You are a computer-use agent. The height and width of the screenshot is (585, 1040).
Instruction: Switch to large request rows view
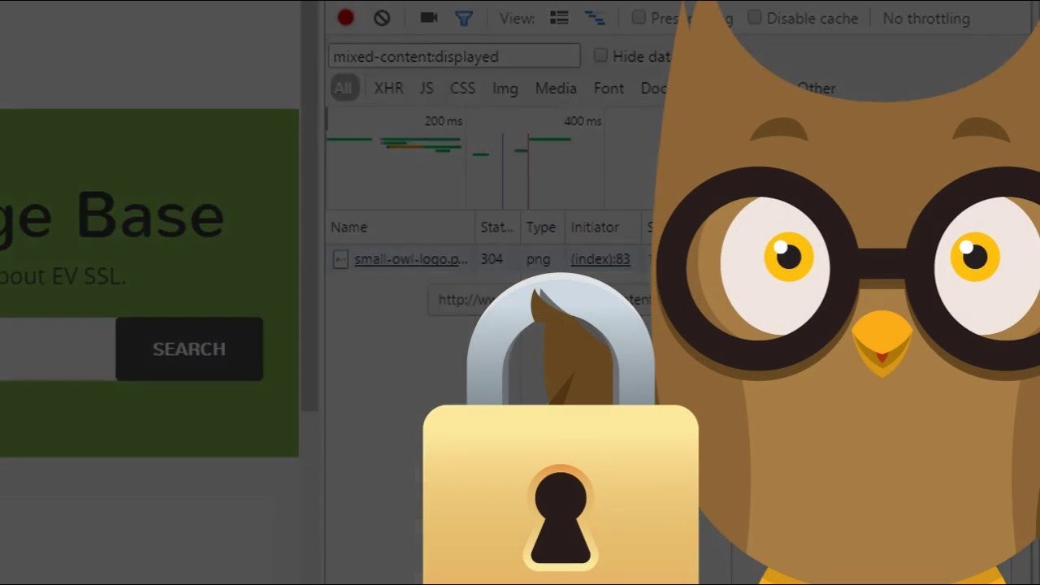(x=559, y=18)
